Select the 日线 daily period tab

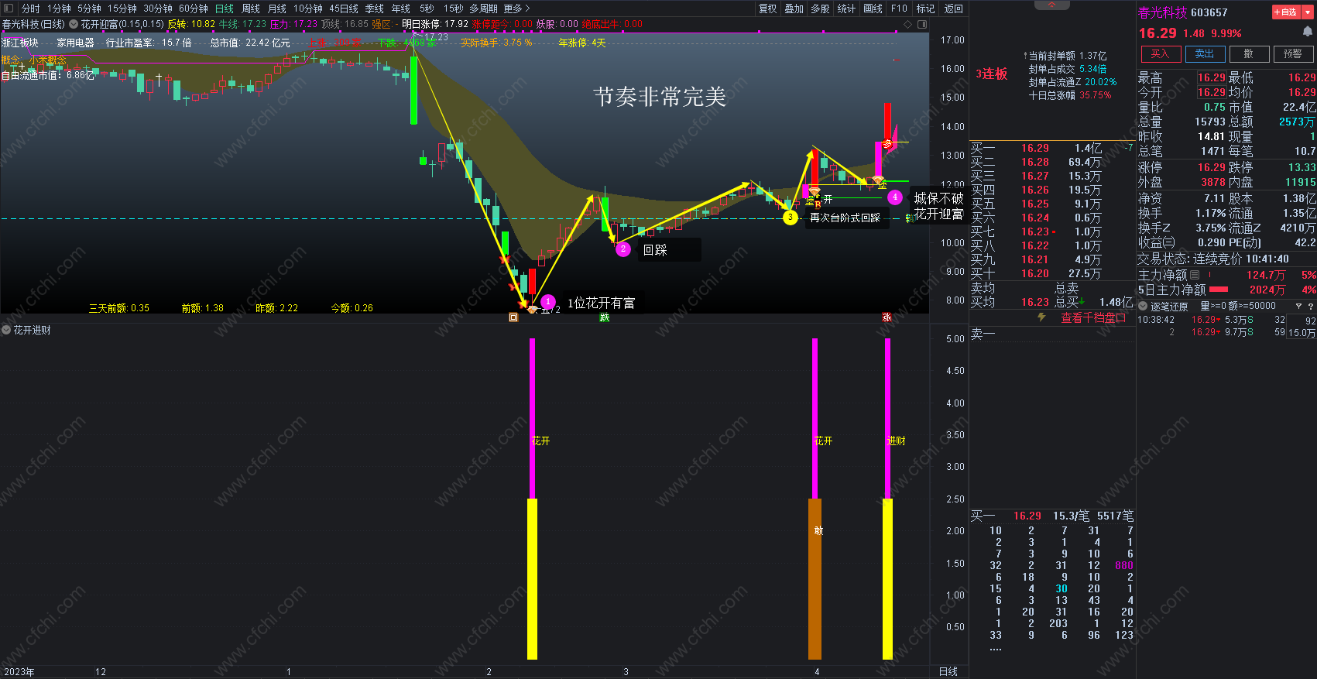pos(225,9)
